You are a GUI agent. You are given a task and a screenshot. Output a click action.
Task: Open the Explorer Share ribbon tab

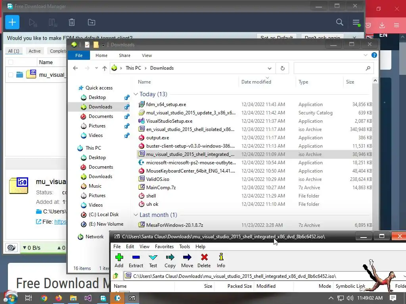point(124,55)
